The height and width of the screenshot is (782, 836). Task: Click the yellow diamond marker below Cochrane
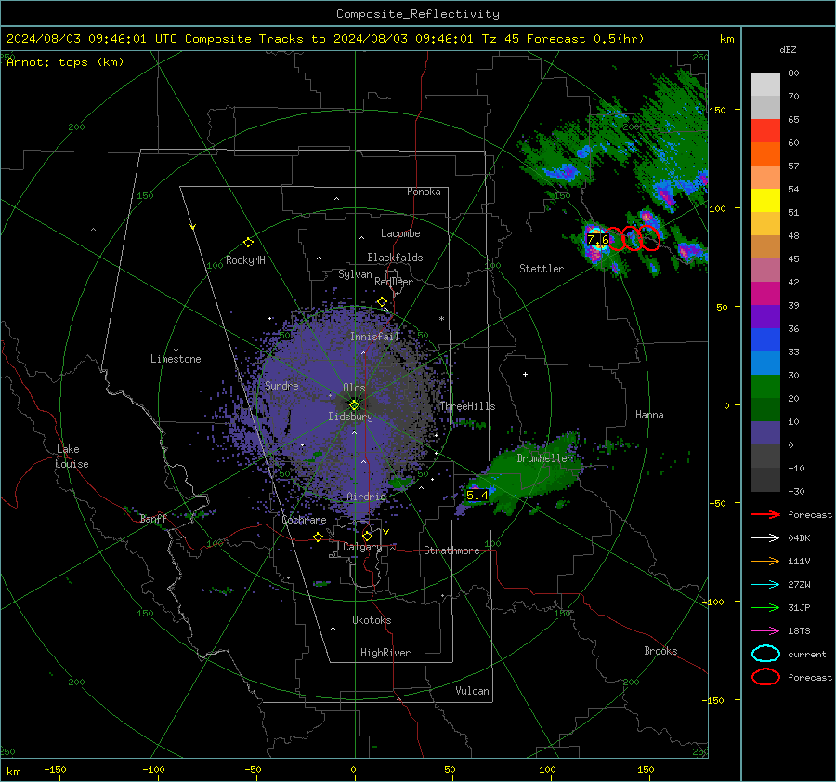[318, 537]
